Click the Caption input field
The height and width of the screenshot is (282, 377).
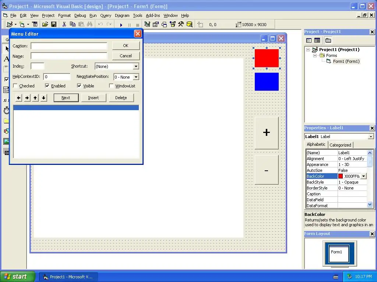[x=69, y=46]
